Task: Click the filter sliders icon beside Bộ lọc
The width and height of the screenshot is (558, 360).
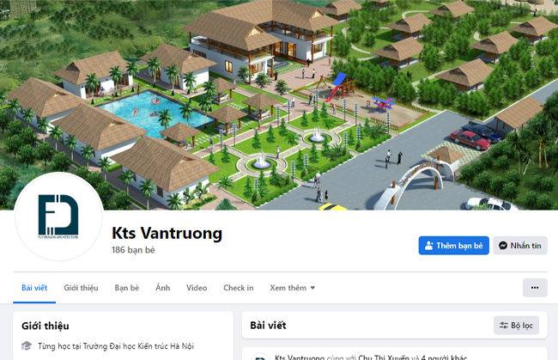Action: (504, 325)
